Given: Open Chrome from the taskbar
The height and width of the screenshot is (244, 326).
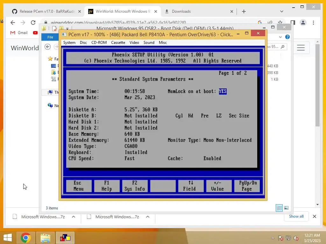Looking at the screenshot, I should (26, 238).
